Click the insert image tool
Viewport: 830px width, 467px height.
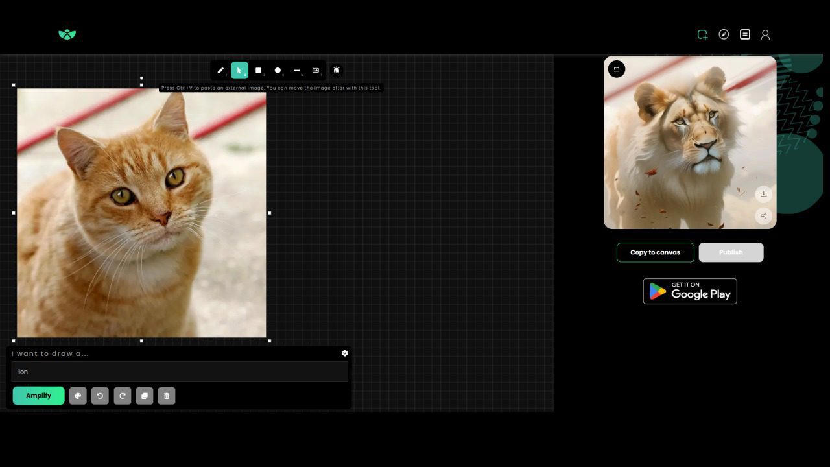316,70
